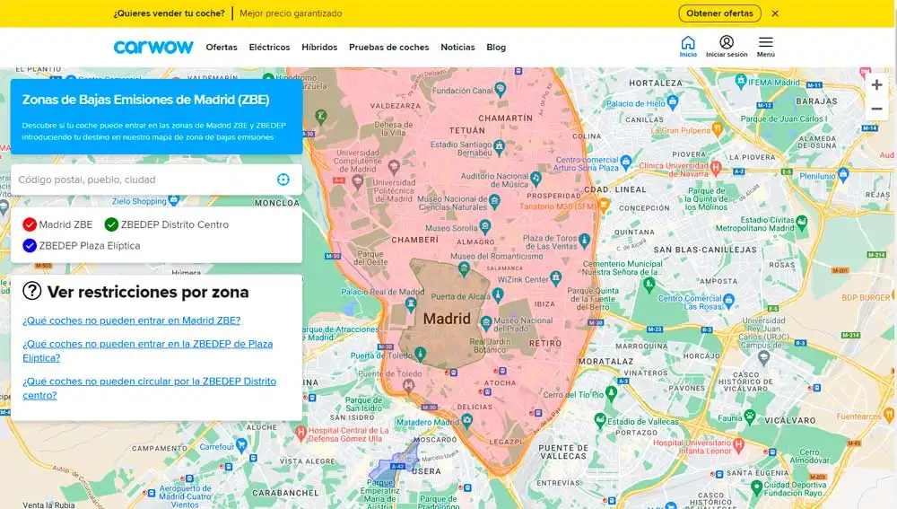Open Iniciar sesión account icon
The image size is (897, 509).
pyautogui.click(x=726, y=46)
